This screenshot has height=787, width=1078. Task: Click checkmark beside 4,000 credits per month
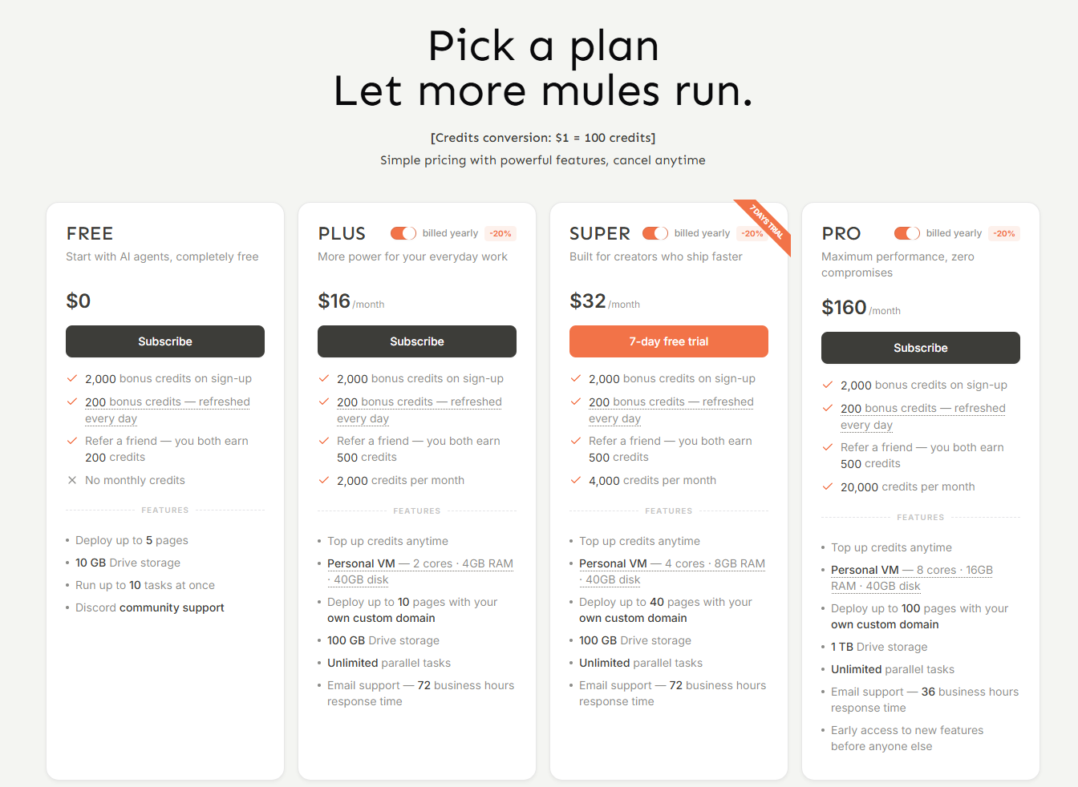tap(576, 480)
